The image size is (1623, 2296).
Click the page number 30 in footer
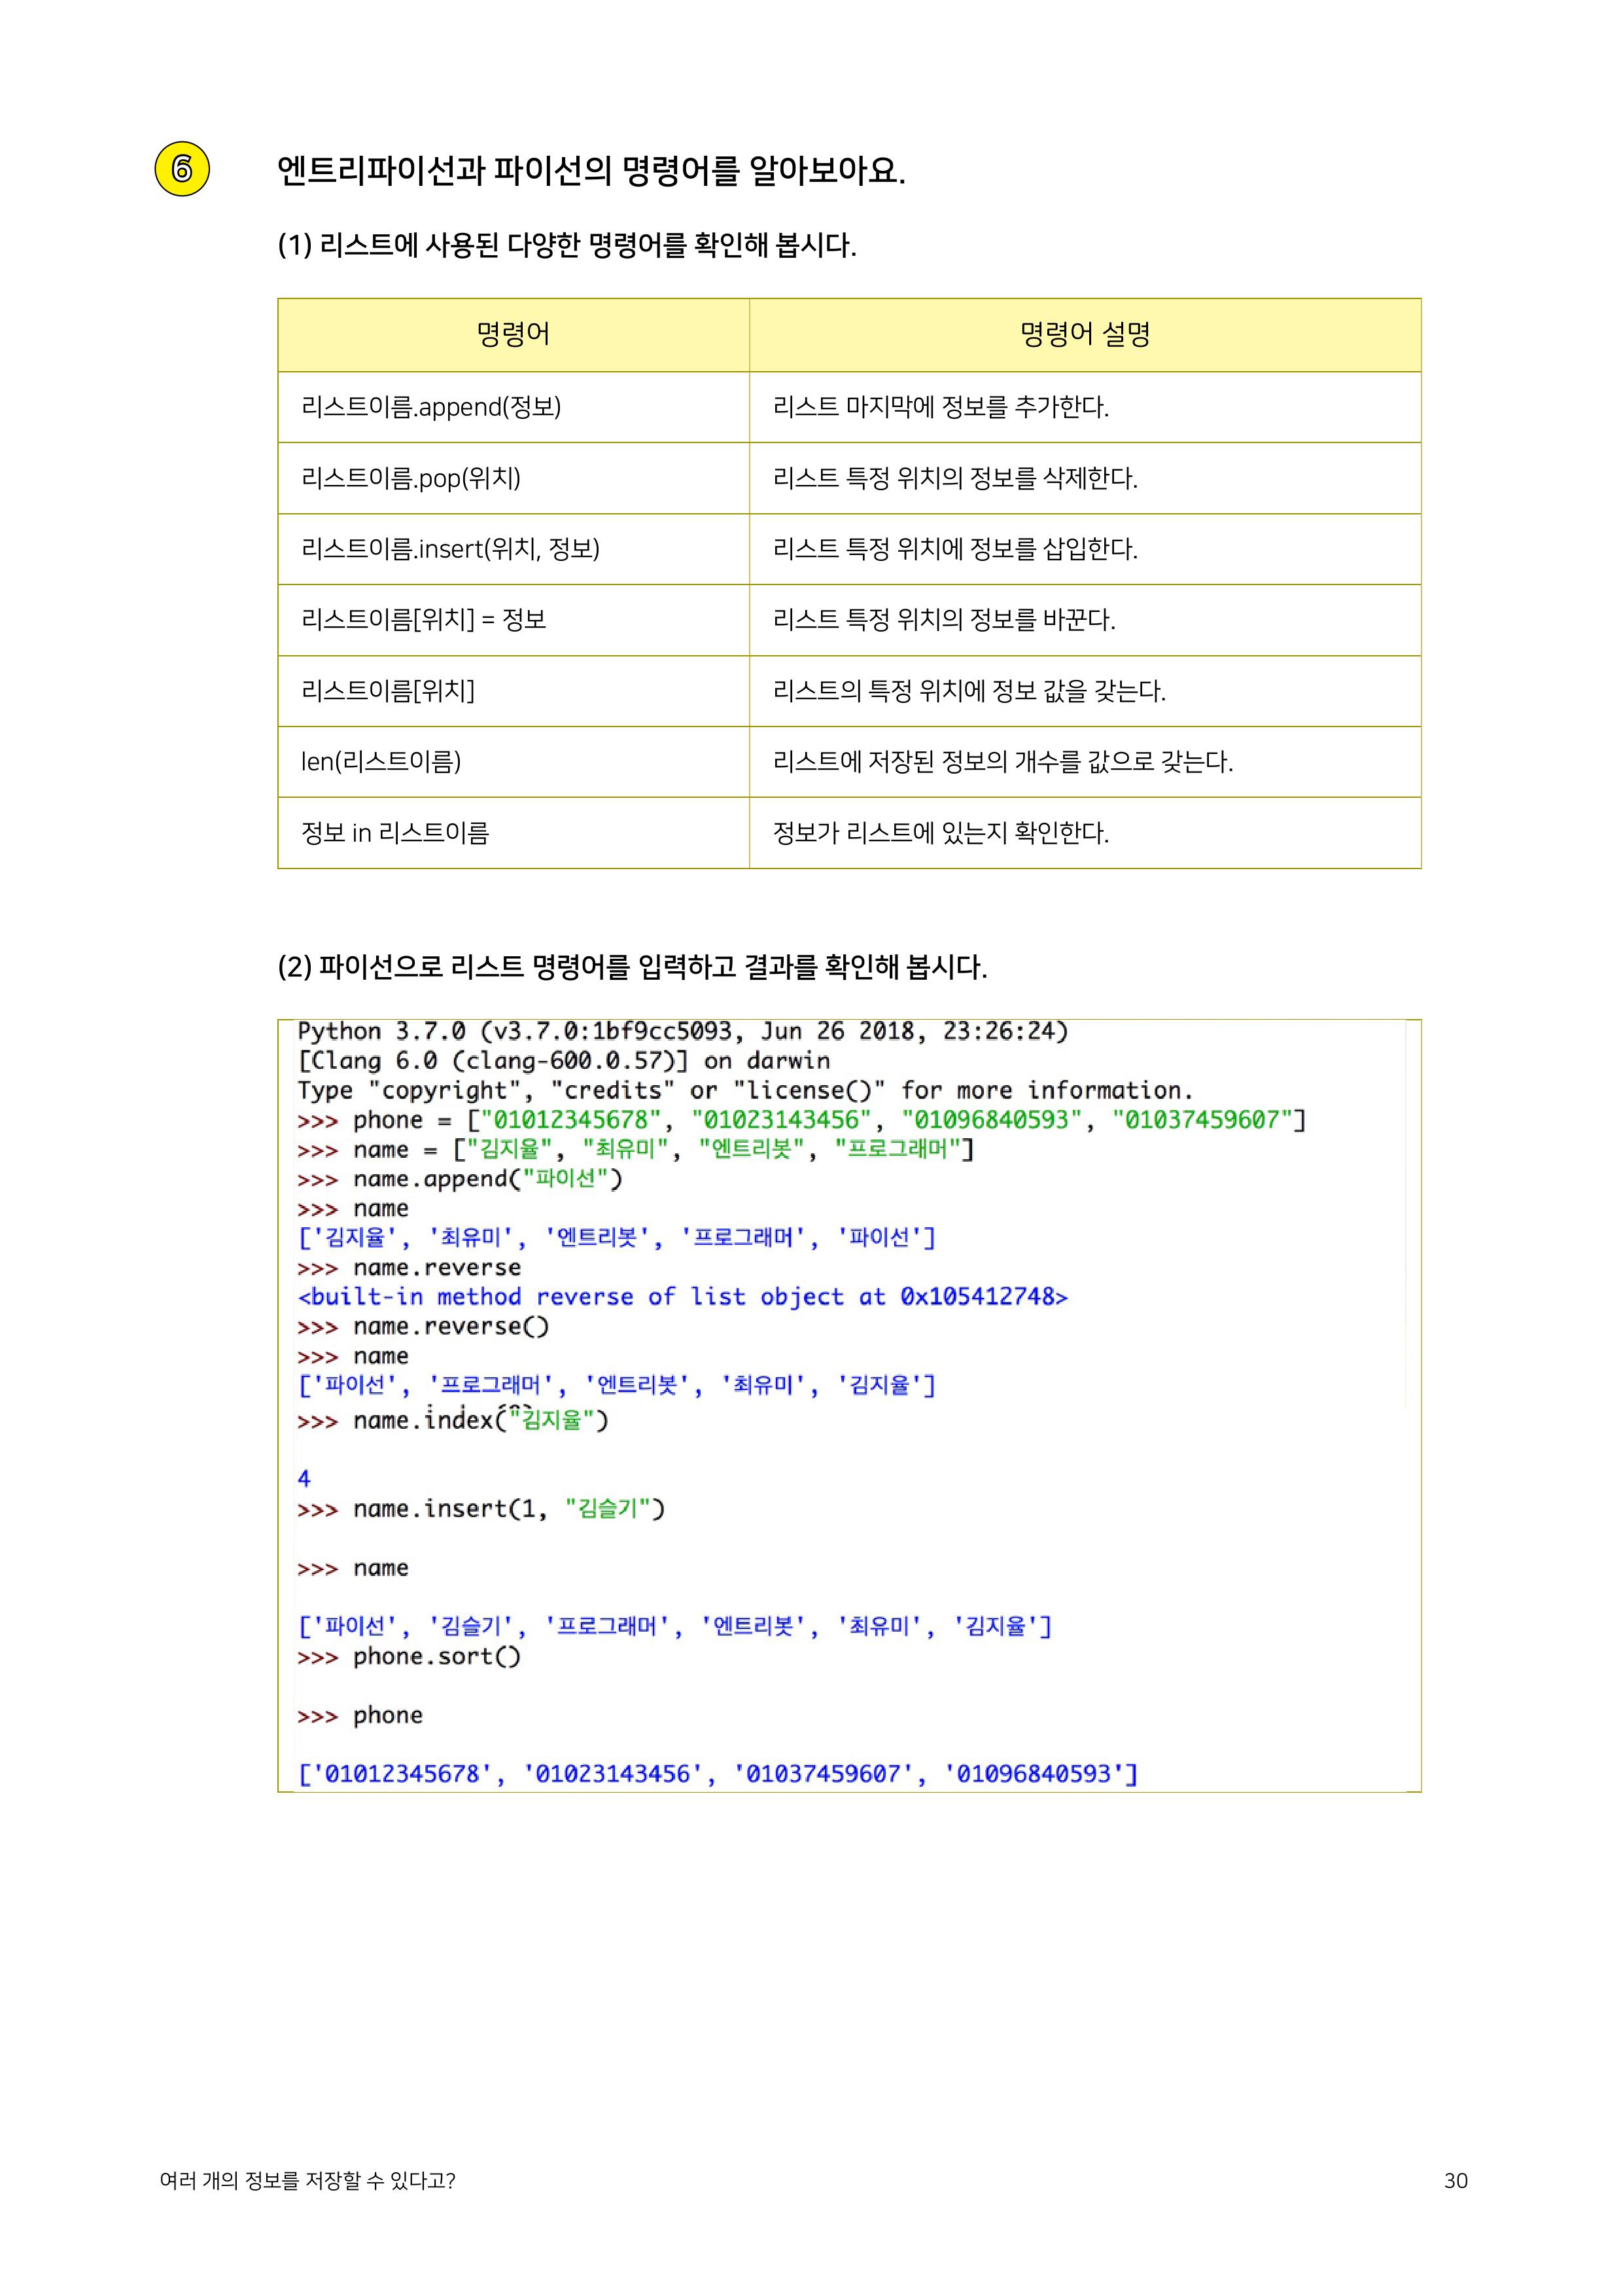(1455, 2181)
